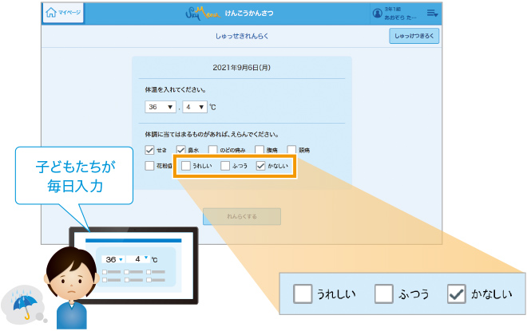
Task: Go to マイページ button
Action: point(63,13)
